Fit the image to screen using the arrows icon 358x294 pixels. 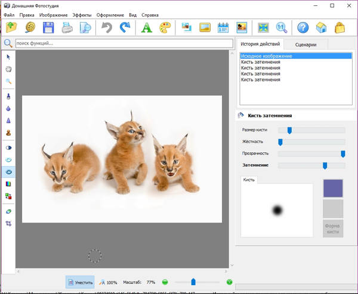pyautogui.click(x=263, y=27)
